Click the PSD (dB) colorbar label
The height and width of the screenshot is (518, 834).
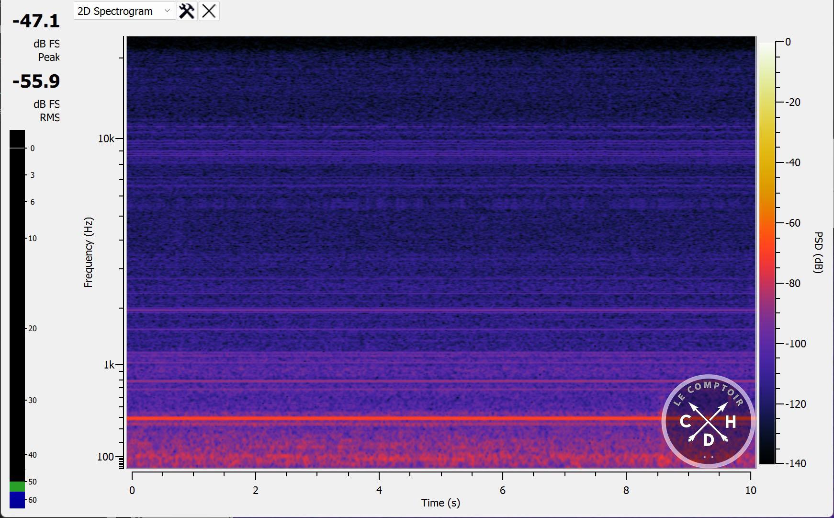[818, 252]
